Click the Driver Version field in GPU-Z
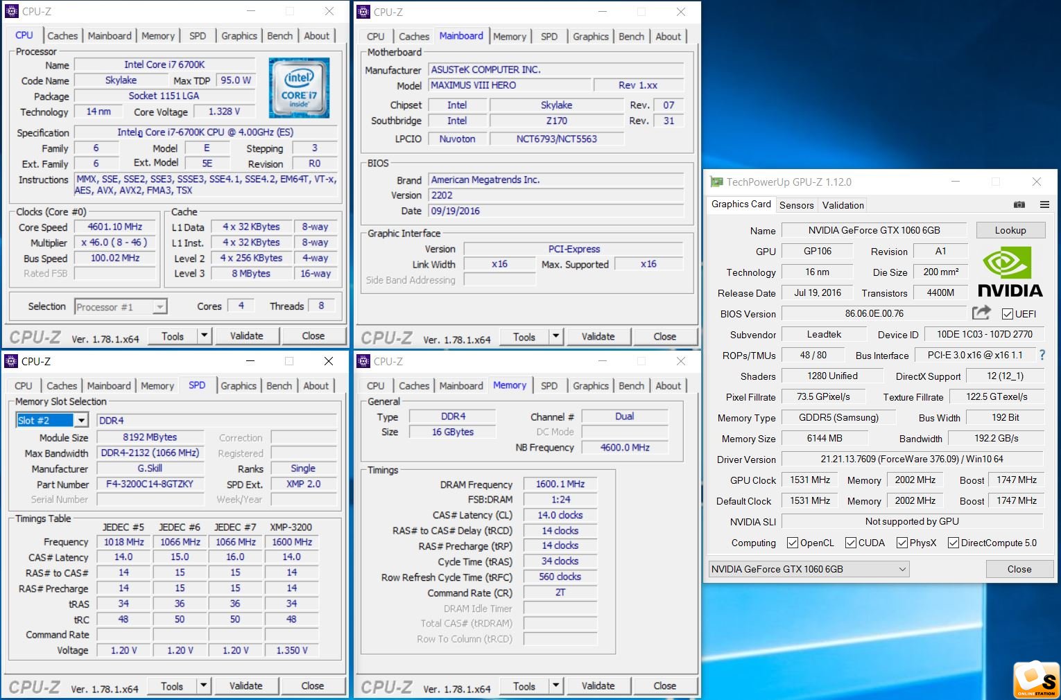This screenshot has height=700, width=1061. point(912,459)
